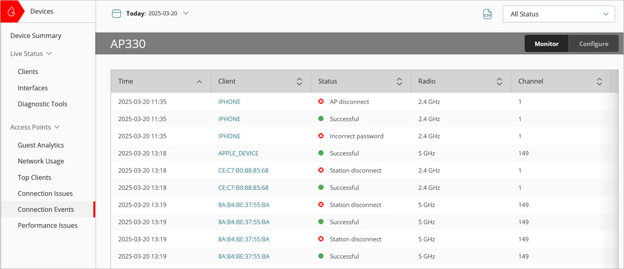Open CE:C7:B0:88:85:68 client in Station disconnect row
The image size is (624, 269).
point(243,170)
